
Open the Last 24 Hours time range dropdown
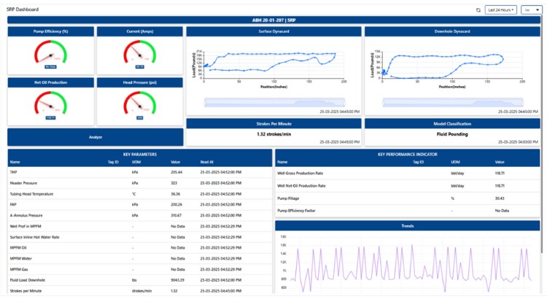point(501,10)
